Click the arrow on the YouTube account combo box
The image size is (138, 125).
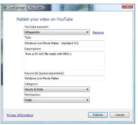click(87, 32)
